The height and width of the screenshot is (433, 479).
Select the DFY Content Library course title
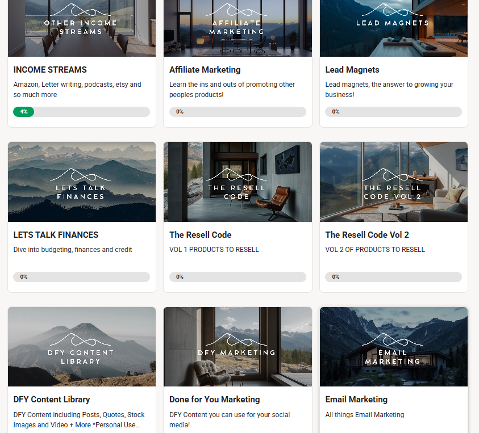[x=52, y=399]
